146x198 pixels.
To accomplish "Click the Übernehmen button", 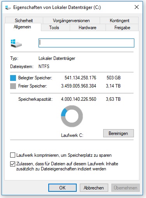I will click(x=125, y=187).
